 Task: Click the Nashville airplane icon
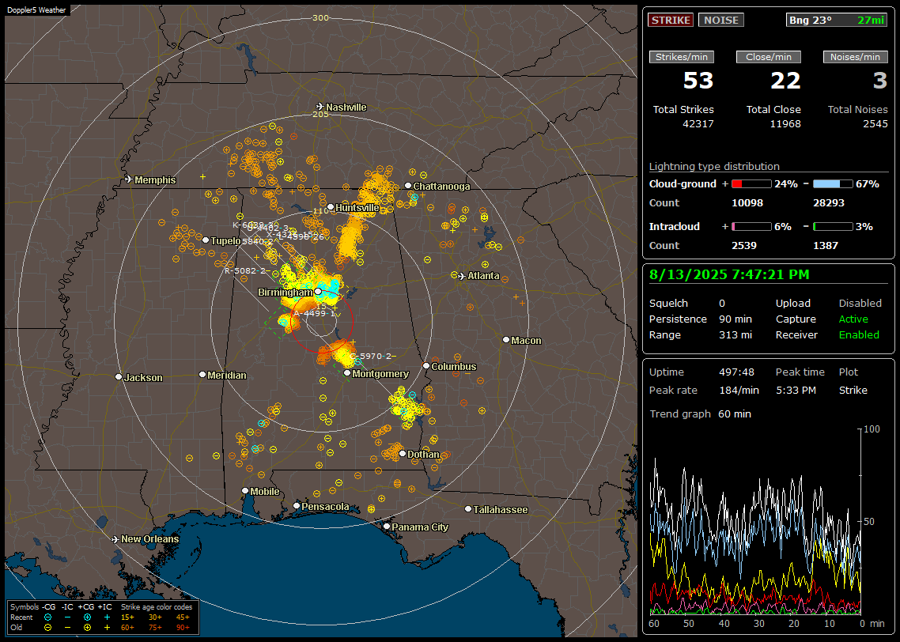click(x=320, y=107)
